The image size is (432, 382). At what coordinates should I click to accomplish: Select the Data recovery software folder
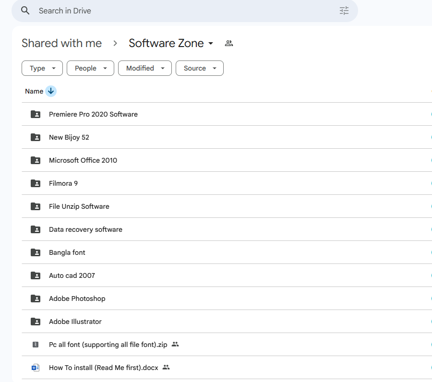[x=85, y=229]
